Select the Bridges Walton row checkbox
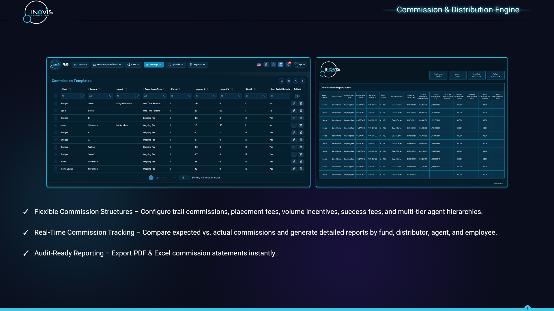The height and width of the screenshot is (311, 554). (55, 147)
